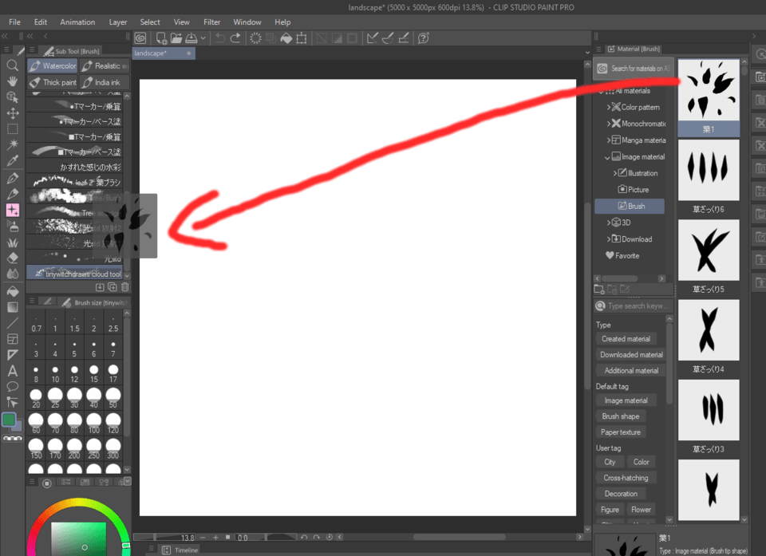This screenshot has width=766, height=556.
Task: Toggle the Brush shape tag filter
Action: tap(621, 416)
